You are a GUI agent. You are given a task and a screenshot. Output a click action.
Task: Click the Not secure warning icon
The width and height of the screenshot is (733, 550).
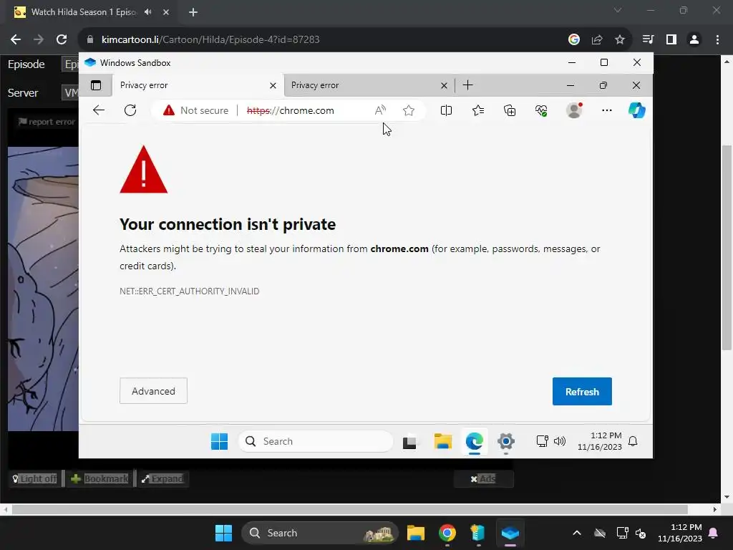[x=169, y=110]
